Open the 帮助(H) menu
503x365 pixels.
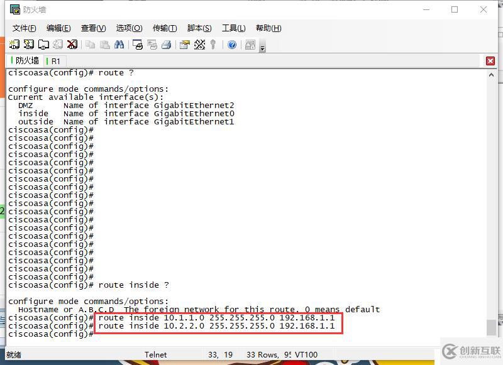point(268,28)
